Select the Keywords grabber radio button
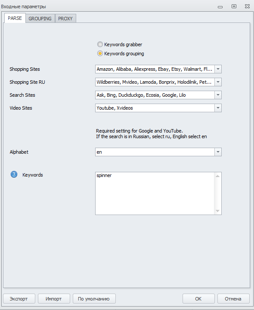The image size is (254, 310). pyautogui.click(x=100, y=44)
